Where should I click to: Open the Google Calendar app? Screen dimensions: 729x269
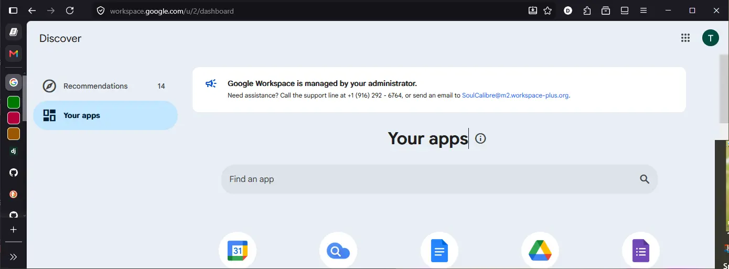click(x=238, y=251)
